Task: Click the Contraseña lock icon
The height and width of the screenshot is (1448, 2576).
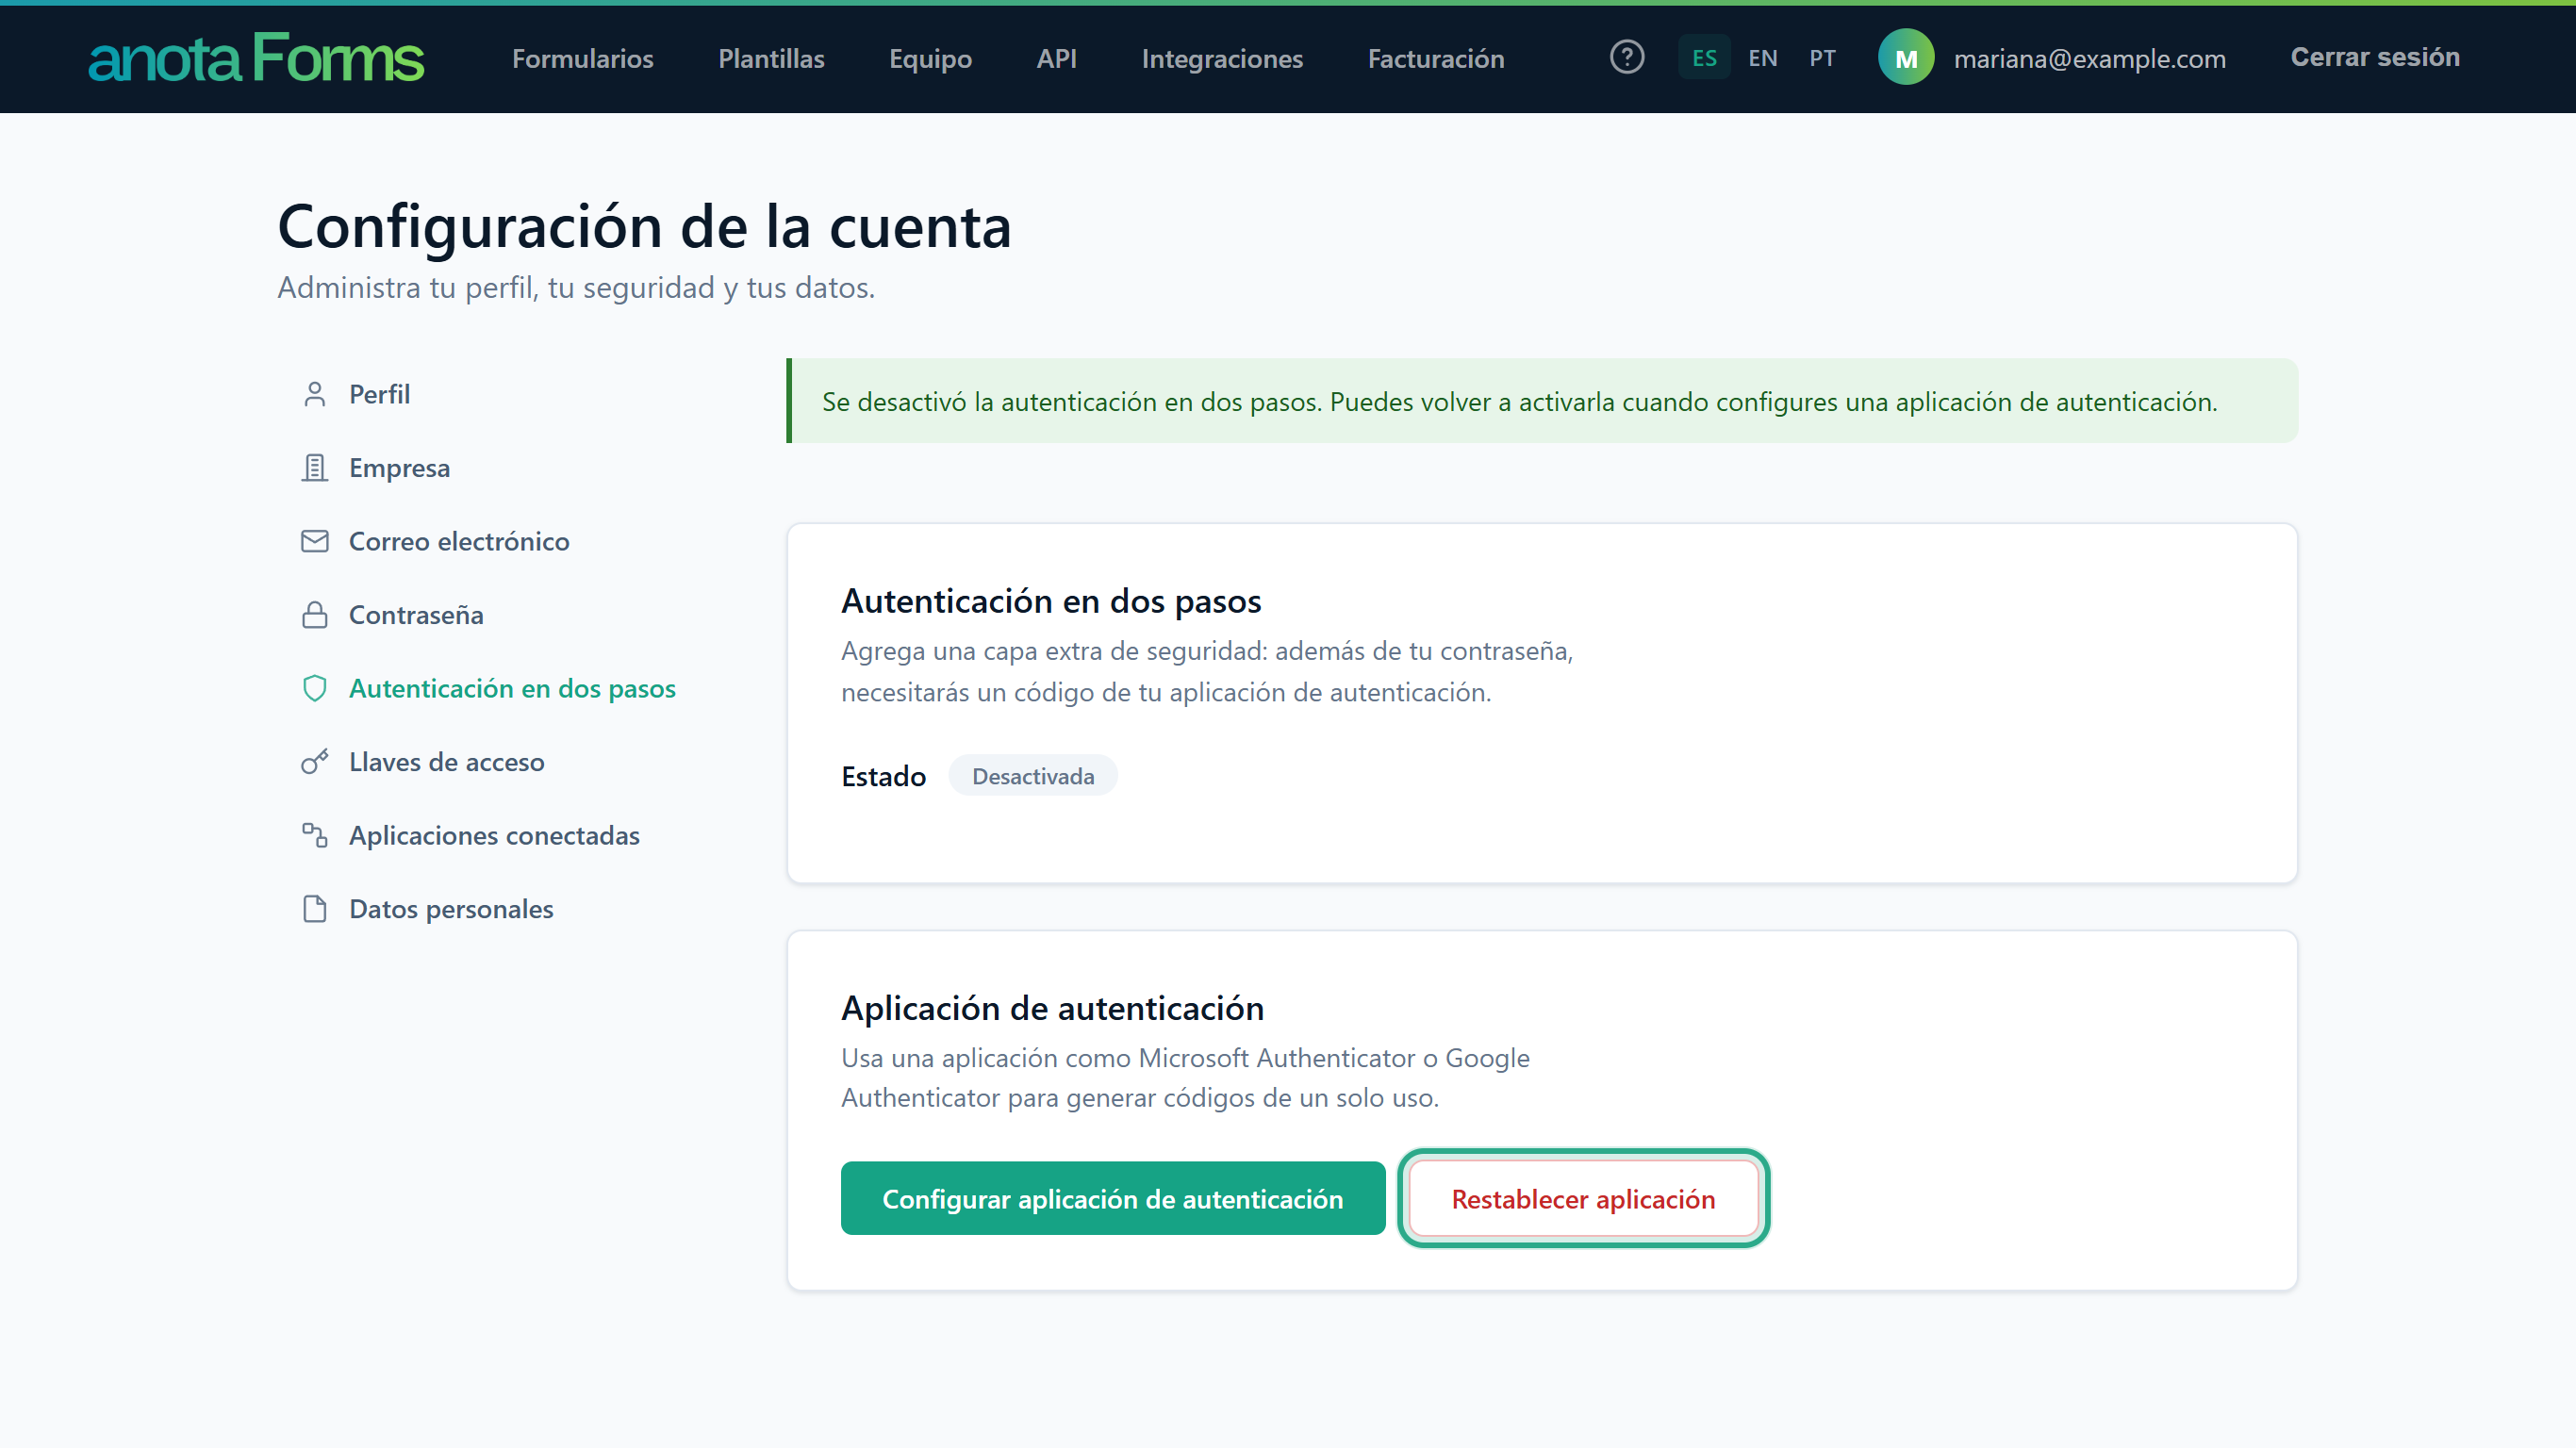Action: (x=315, y=615)
